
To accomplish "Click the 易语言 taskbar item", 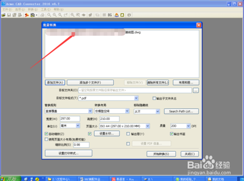I will (124, 179).
